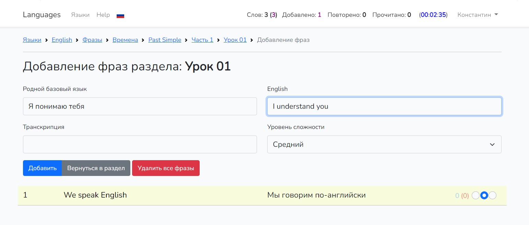
Task: Click into the empty Транскрипция field
Action: click(x=140, y=144)
